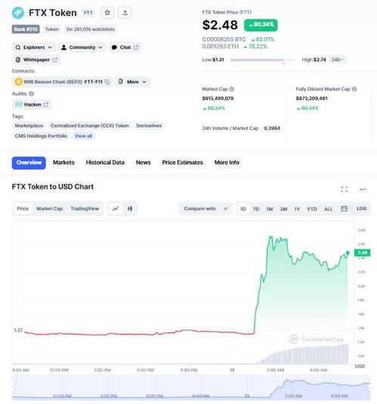Click the share upload icon
Image resolution: width=377 pixels, height=404 pixels.
coord(125,13)
